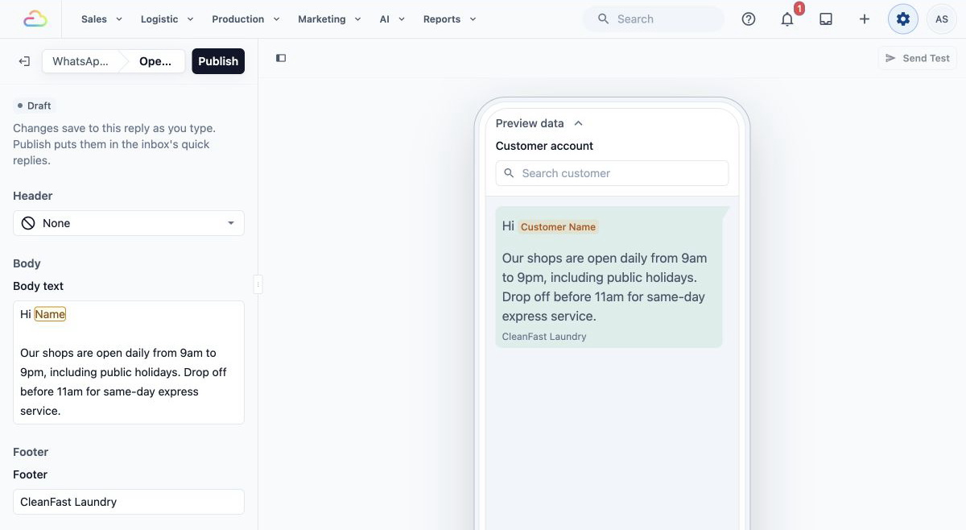Click inside the Body text editor
This screenshot has width=966, height=530.
(129, 362)
